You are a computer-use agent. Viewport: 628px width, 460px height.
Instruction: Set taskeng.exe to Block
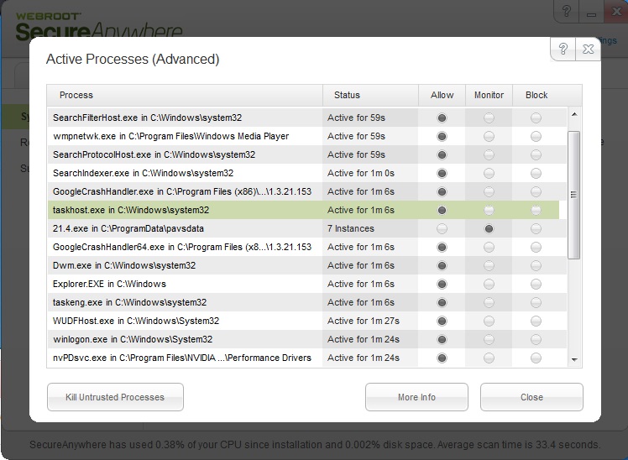(536, 302)
